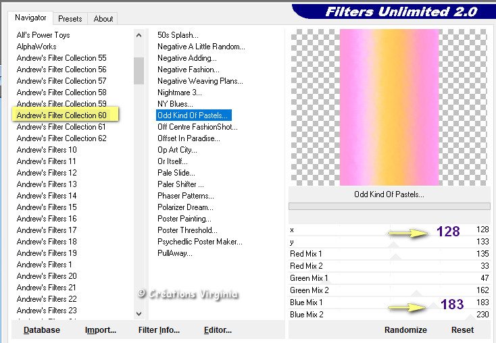
Task: Select Andrew's Filters 10
Action: 47,150
